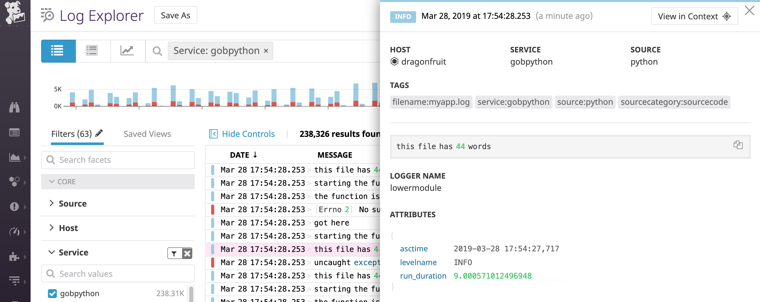
Task: Open the Dashboards graph icon in sidebar
Action: (x=15, y=157)
